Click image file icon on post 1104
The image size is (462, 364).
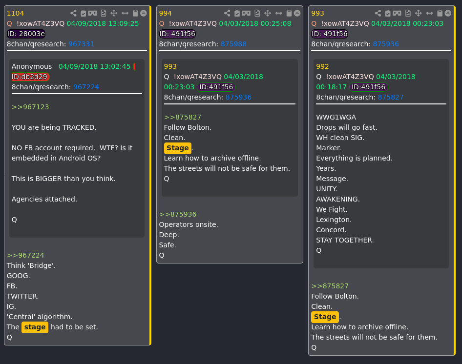click(104, 13)
